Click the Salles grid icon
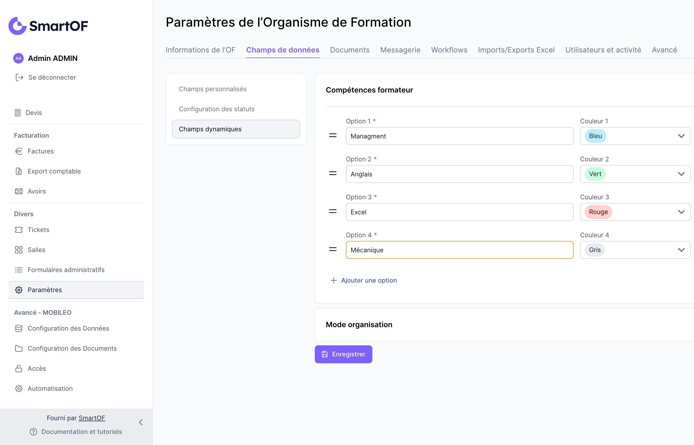 [x=19, y=250]
